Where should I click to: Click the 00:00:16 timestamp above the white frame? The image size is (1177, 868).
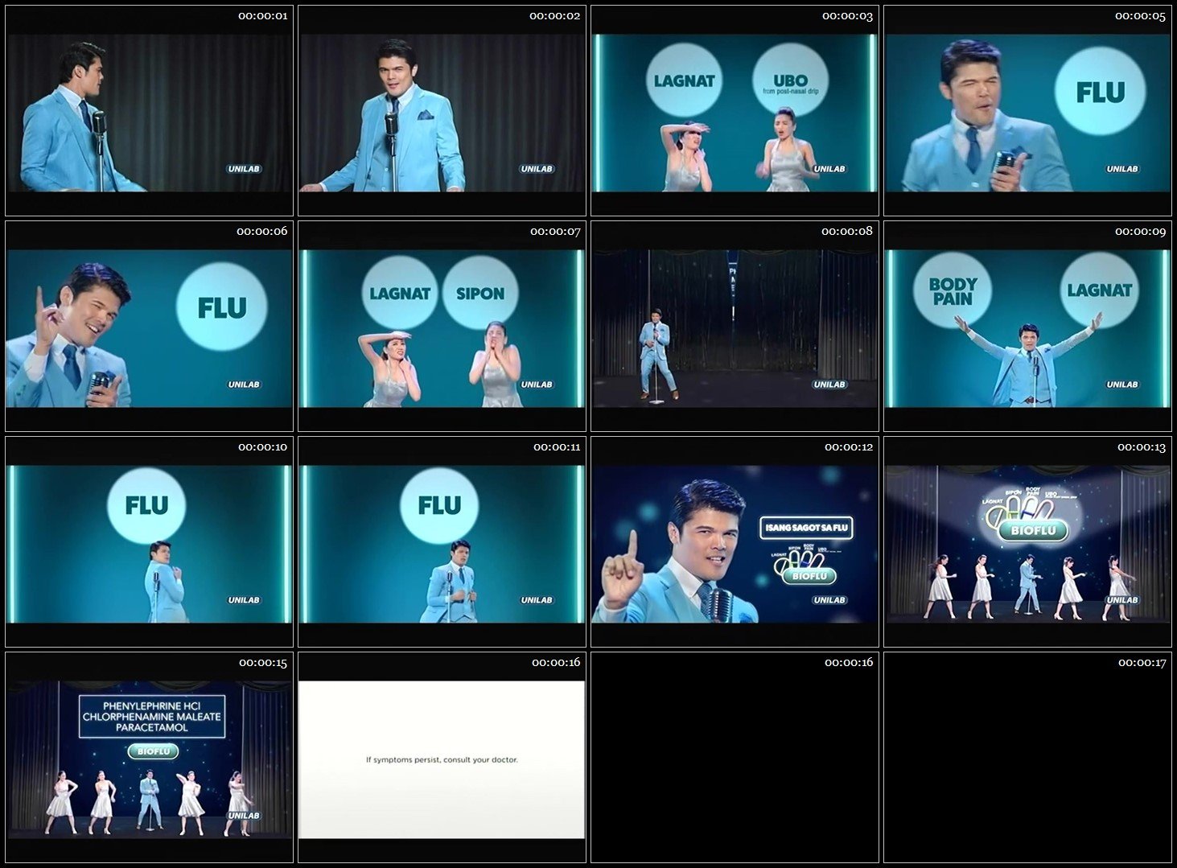[555, 663]
